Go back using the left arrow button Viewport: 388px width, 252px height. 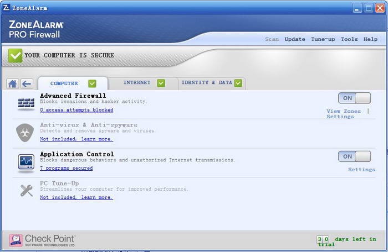tap(27, 84)
